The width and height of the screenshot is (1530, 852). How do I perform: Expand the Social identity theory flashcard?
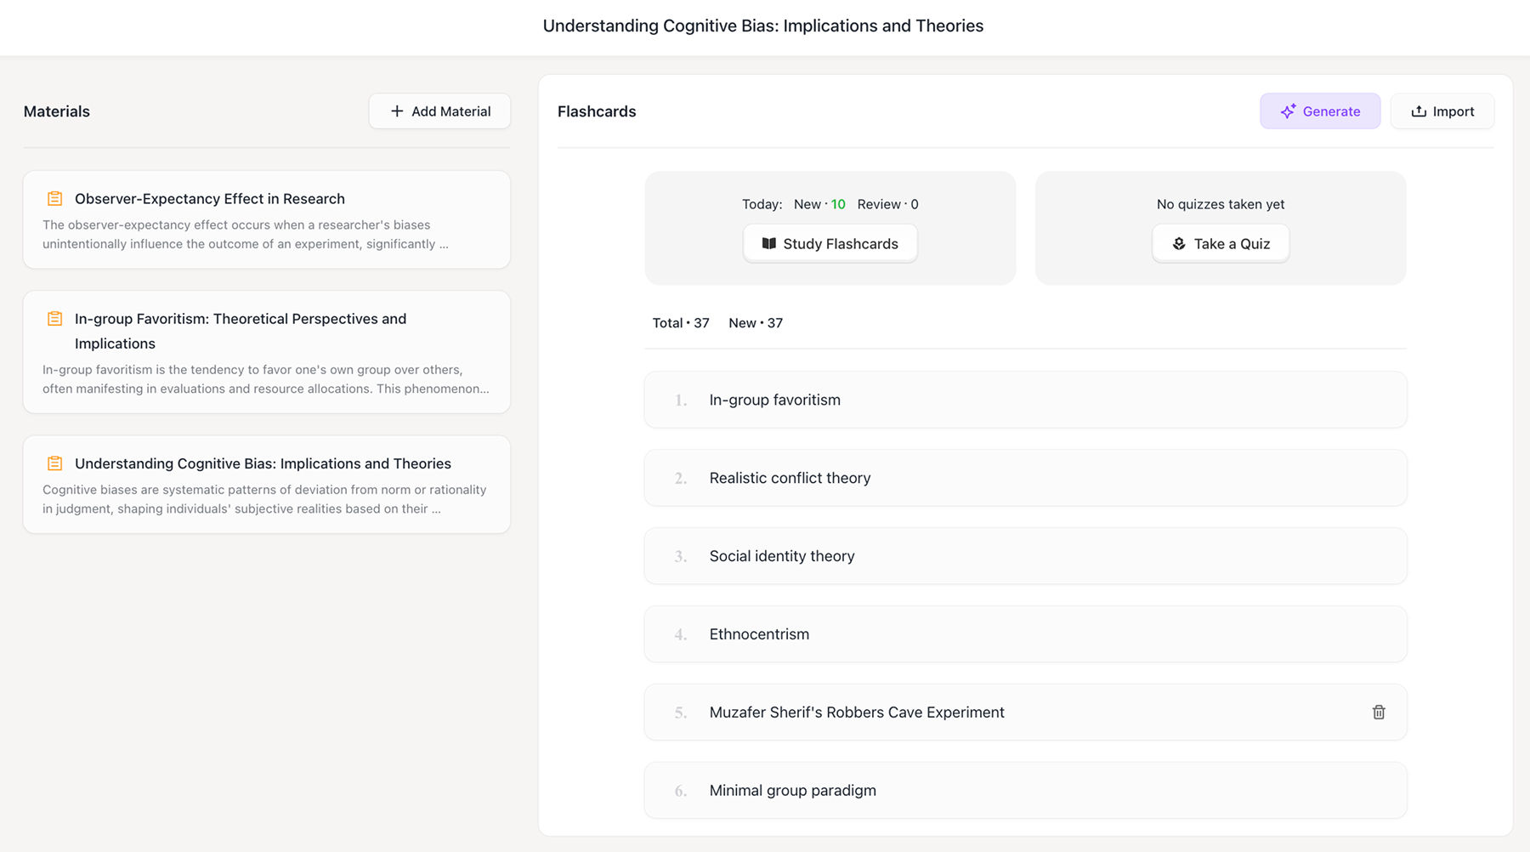tap(1025, 556)
